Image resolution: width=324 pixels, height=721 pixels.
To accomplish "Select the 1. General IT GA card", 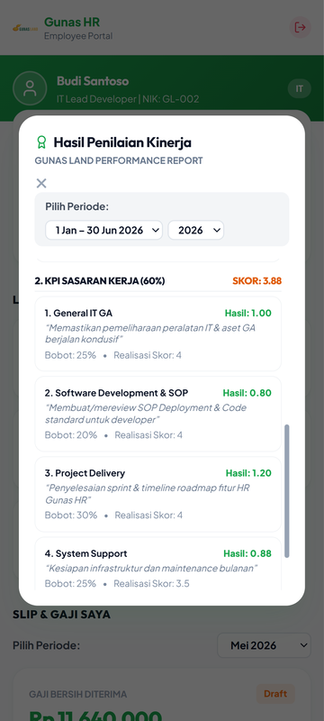I will (157, 333).
